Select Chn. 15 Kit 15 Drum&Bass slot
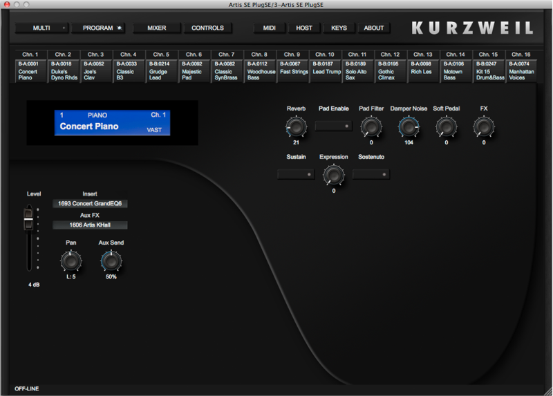 [x=488, y=71]
